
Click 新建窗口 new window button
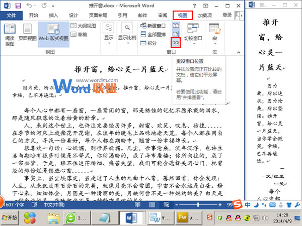pos(153,26)
